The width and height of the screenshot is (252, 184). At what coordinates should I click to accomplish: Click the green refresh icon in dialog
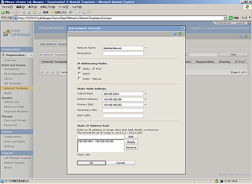[180, 34]
